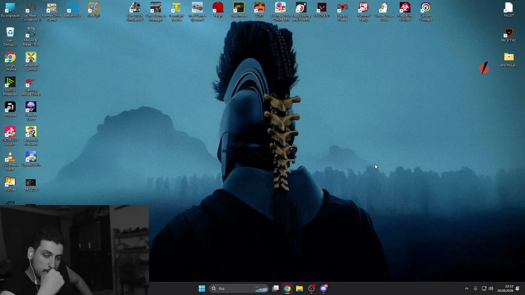Select the Battlefield 6 desktop shortcut
525x295 pixels.
pyautogui.click(x=73, y=10)
